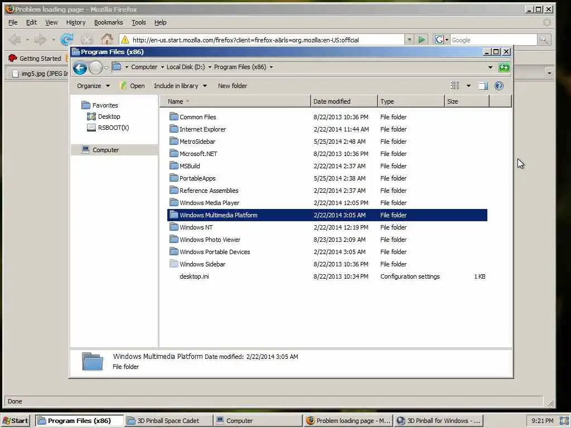Click the Explorer forward navigation button

pyautogui.click(x=95, y=67)
